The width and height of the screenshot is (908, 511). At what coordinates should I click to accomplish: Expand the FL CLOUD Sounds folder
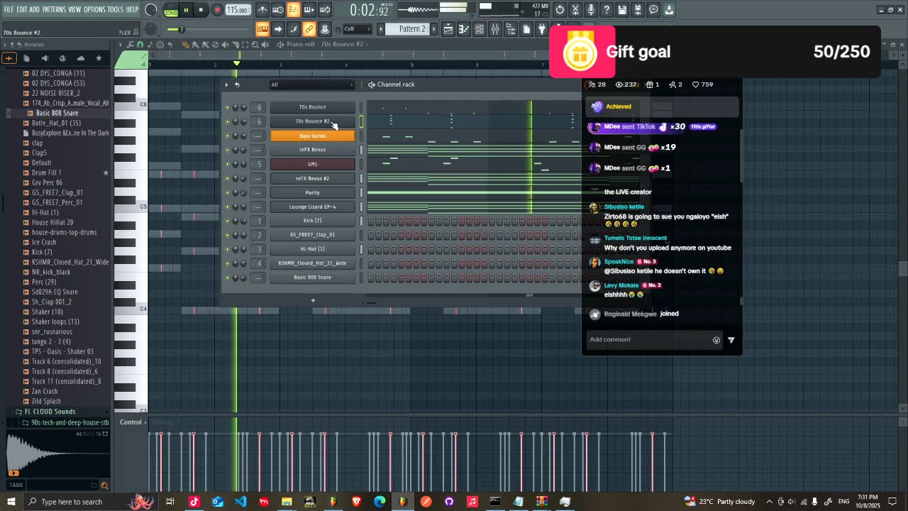coord(50,412)
